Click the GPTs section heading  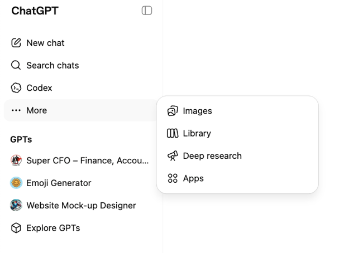tap(21, 139)
